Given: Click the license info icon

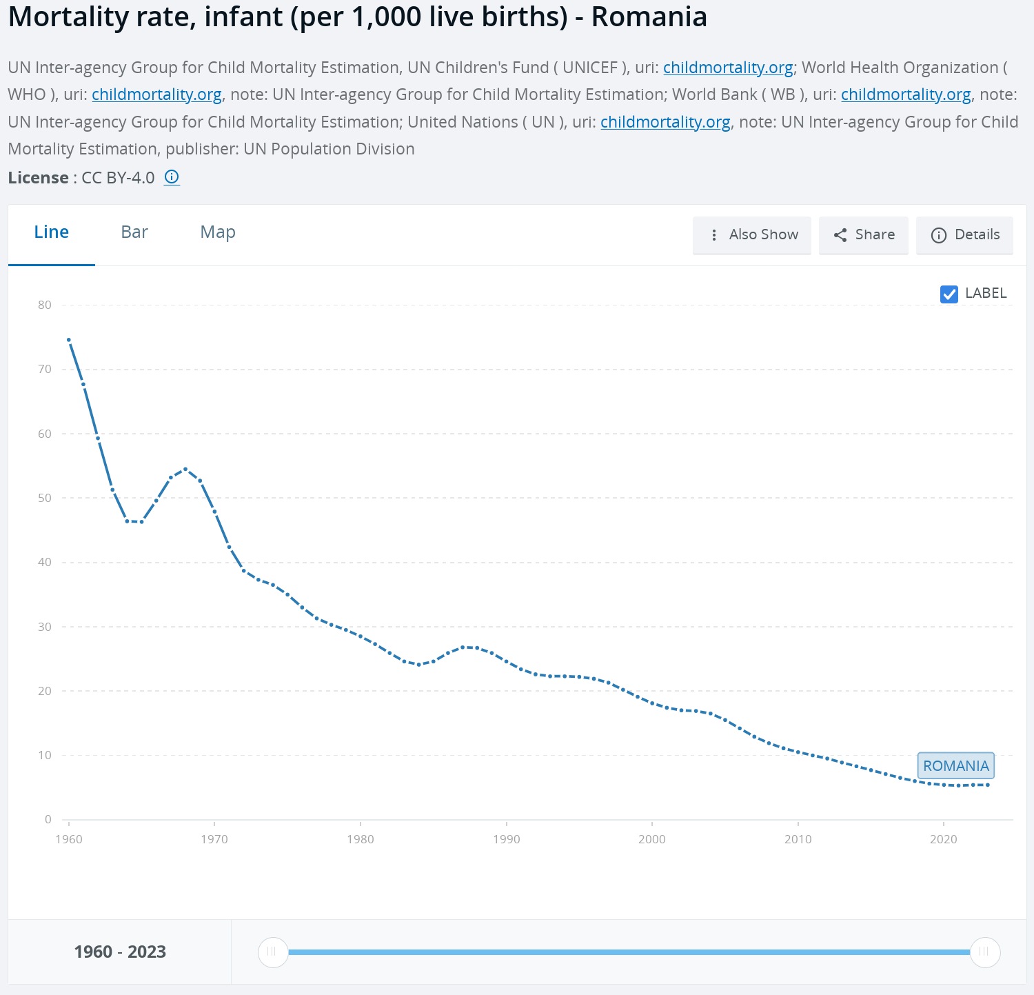Looking at the screenshot, I should [x=172, y=177].
